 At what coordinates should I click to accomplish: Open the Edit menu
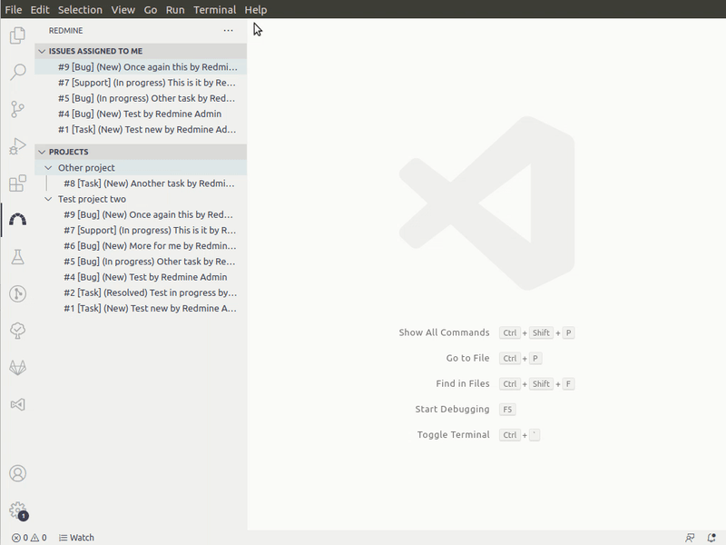click(x=40, y=10)
